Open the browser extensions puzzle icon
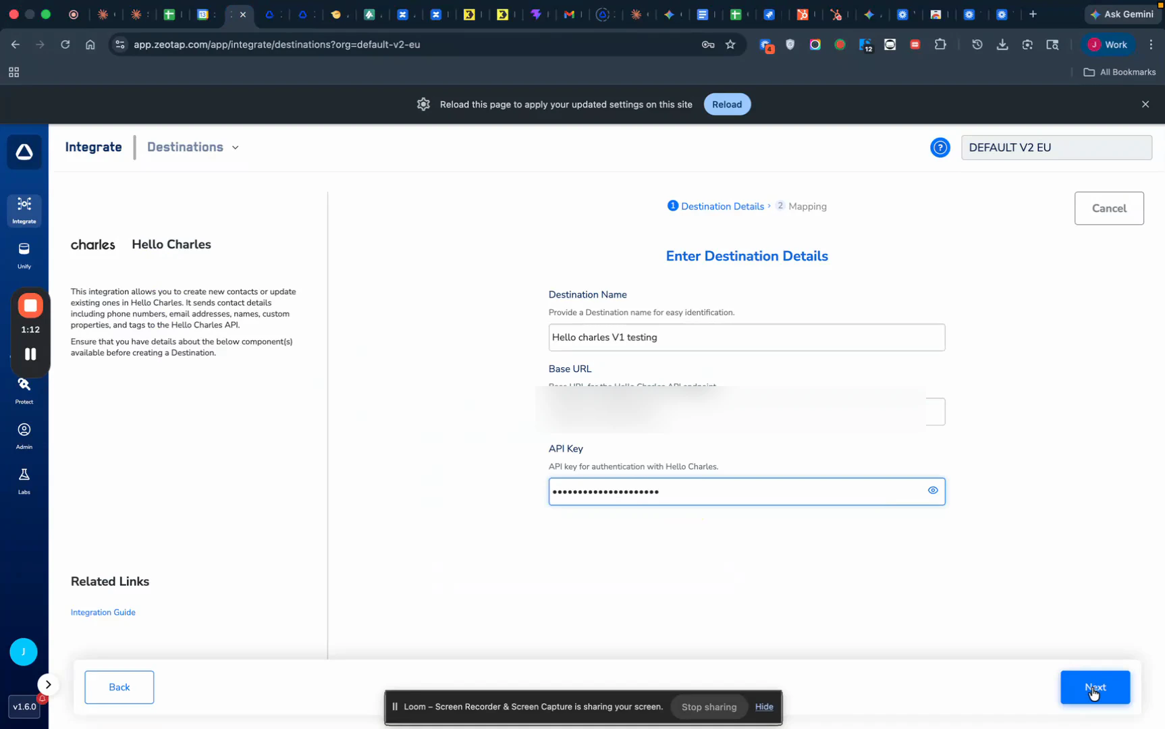This screenshot has height=729, width=1165. [x=940, y=45]
